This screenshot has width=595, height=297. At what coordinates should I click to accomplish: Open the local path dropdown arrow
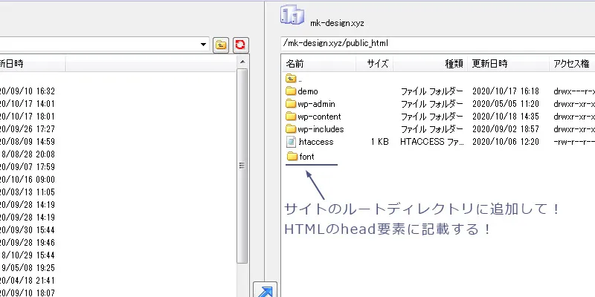[204, 45]
